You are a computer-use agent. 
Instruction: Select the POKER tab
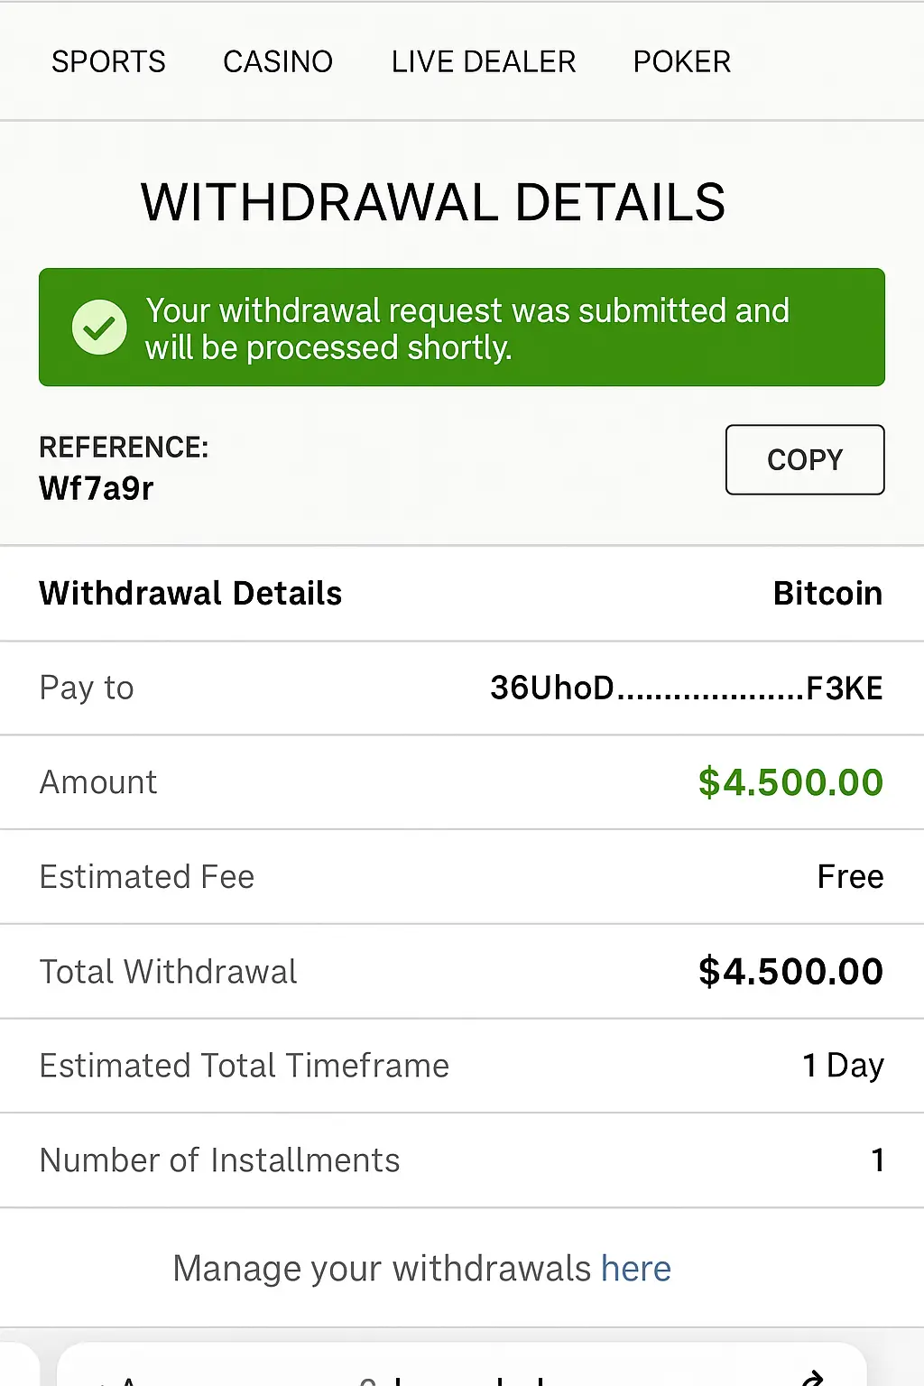click(x=682, y=61)
